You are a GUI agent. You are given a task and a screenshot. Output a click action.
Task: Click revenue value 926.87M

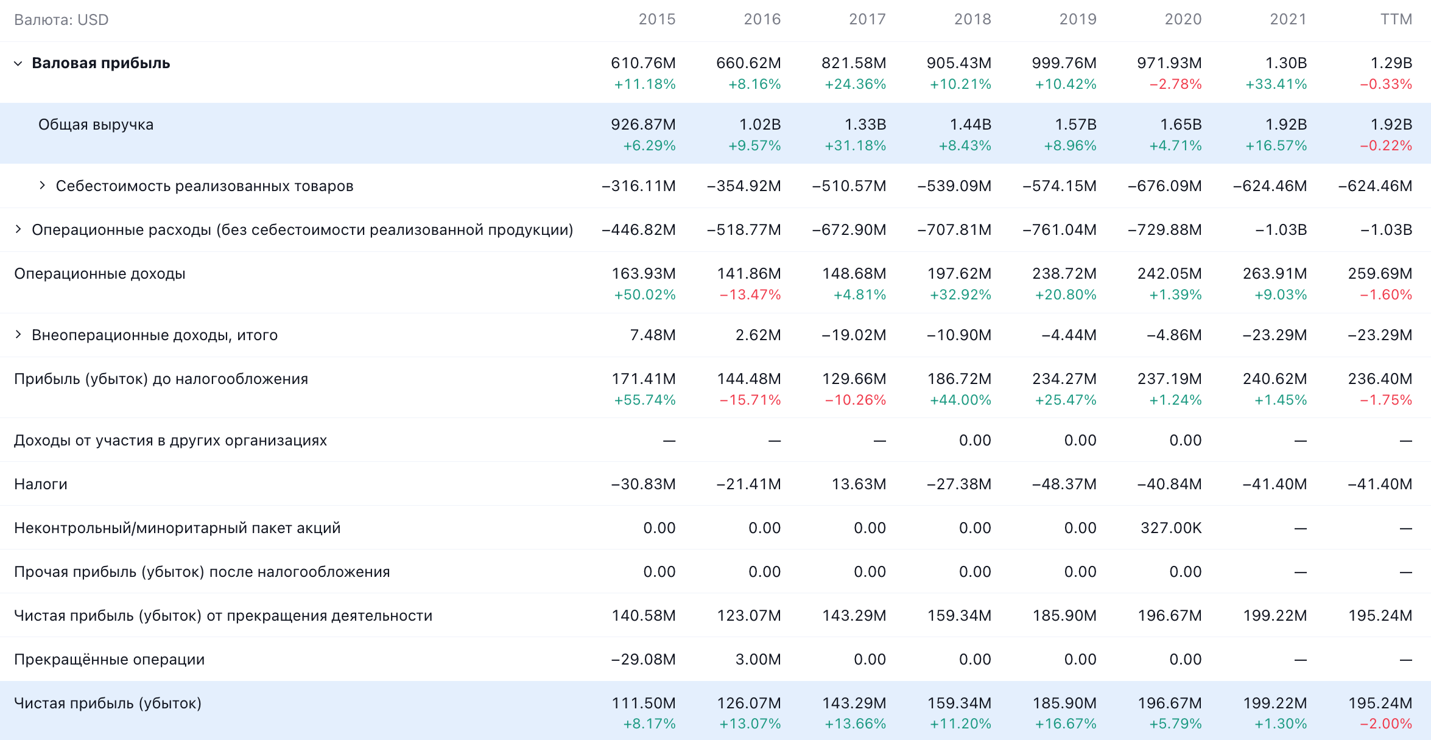pyautogui.click(x=643, y=125)
